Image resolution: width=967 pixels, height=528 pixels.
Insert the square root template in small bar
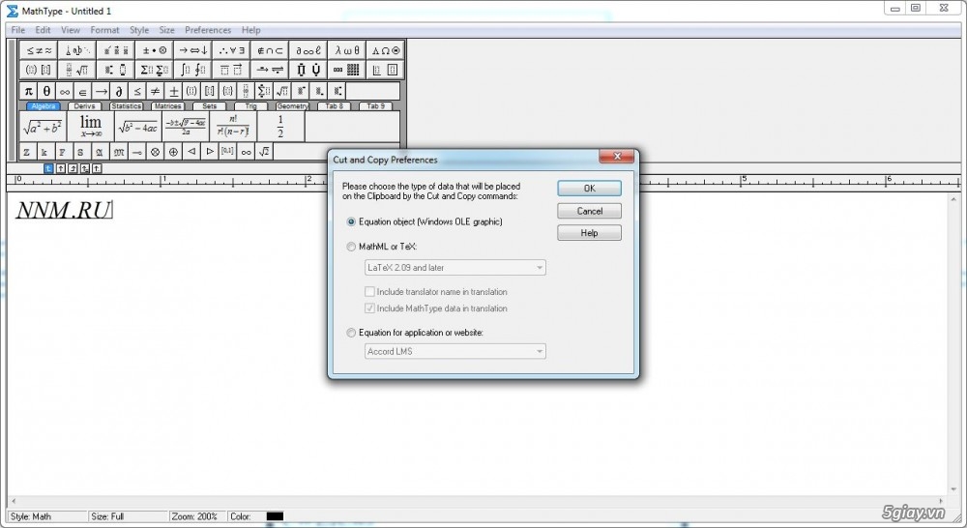coord(282,91)
